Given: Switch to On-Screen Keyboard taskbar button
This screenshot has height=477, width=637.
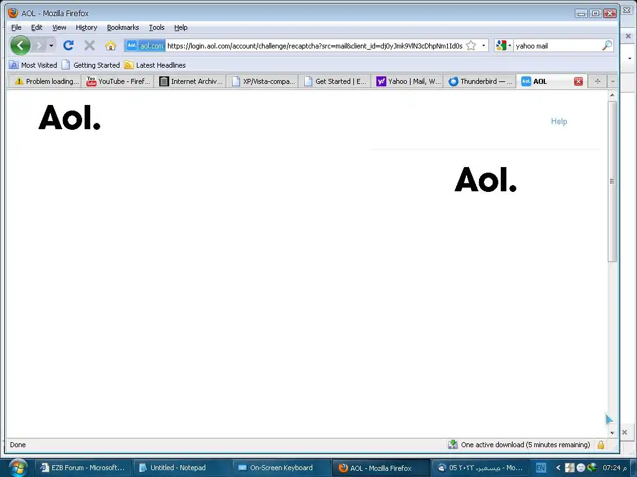Looking at the screenshot, I should (281, 468).
